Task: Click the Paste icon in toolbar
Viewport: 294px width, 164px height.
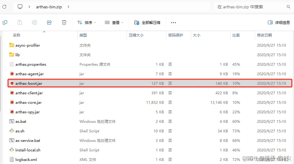Action: click(20, 23)
